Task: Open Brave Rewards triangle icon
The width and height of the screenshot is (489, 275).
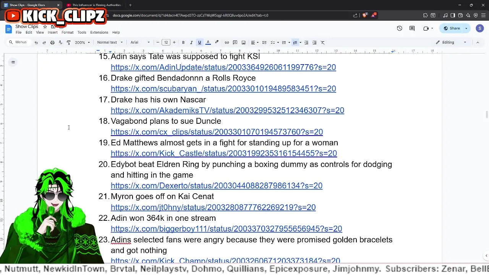Action: click(373, 15)
